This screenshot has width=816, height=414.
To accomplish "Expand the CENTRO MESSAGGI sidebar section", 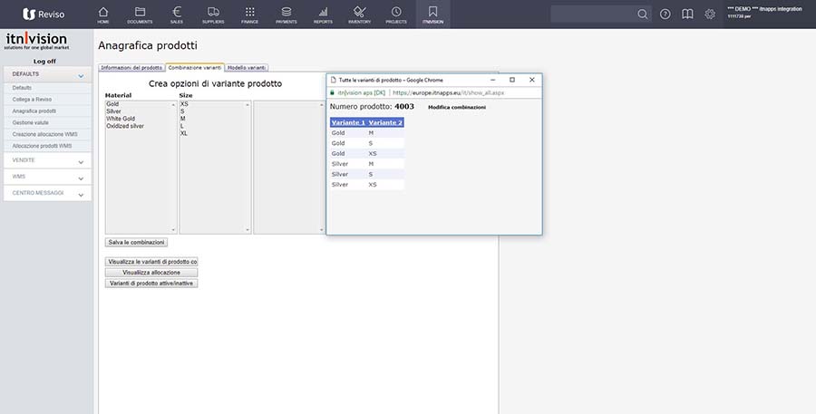I will click(x=81, y=194).
